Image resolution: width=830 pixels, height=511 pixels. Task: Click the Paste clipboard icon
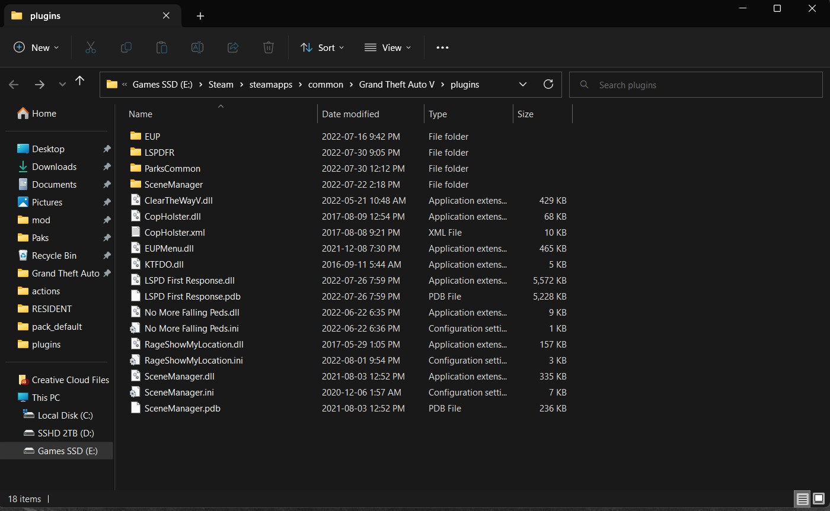tap(161, 47)
